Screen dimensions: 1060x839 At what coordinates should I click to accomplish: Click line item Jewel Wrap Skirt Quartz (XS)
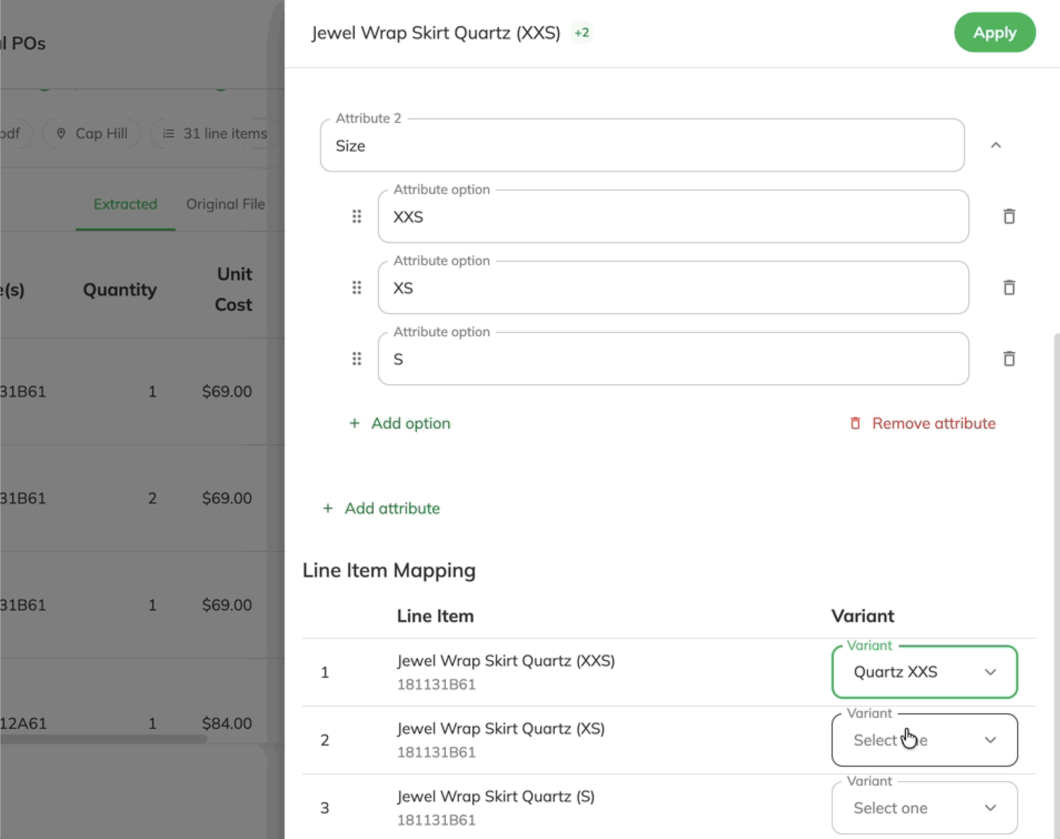tap(501, 728)
